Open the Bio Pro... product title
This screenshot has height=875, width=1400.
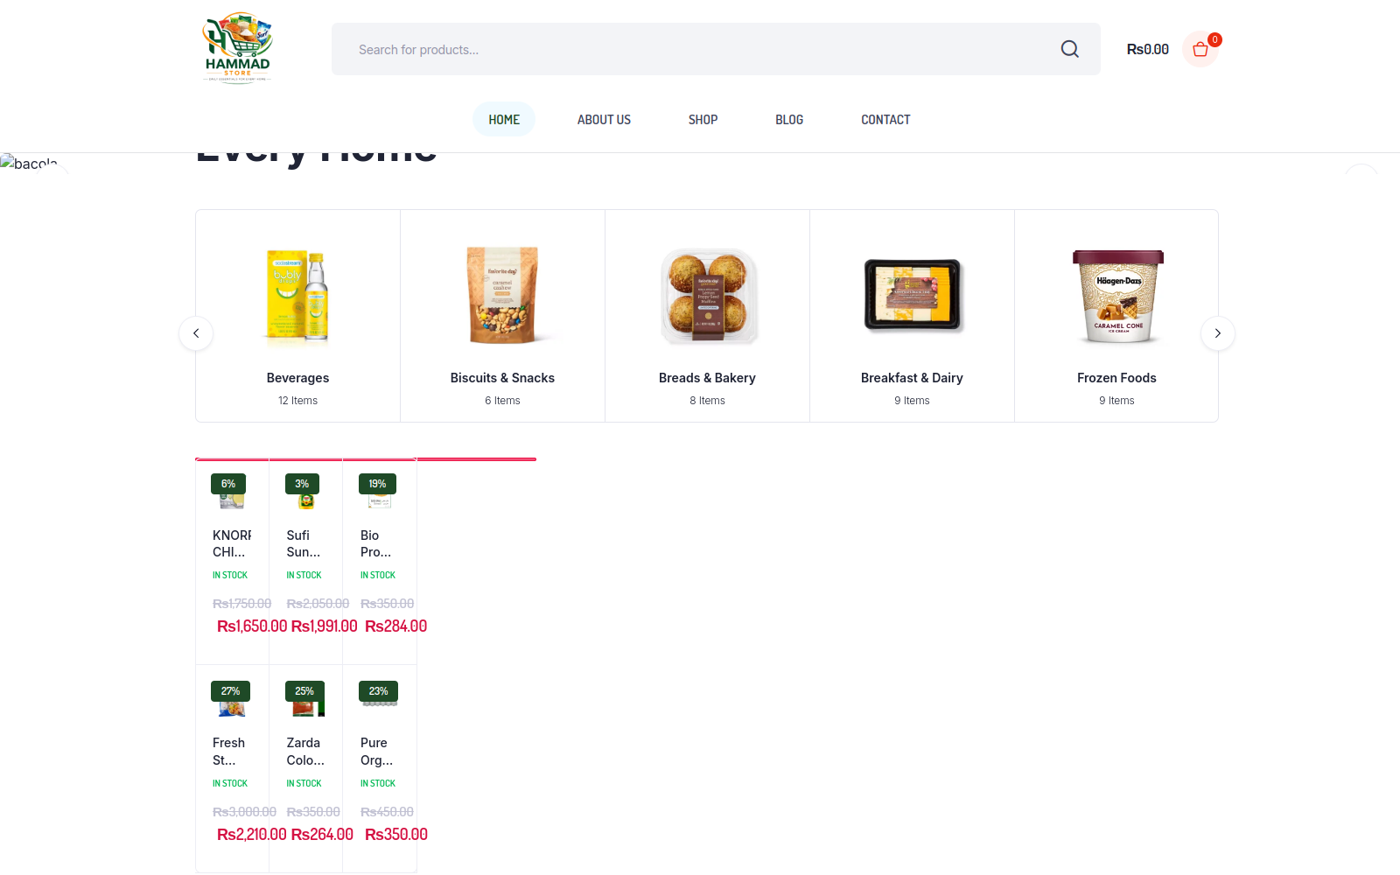(375, 543)
